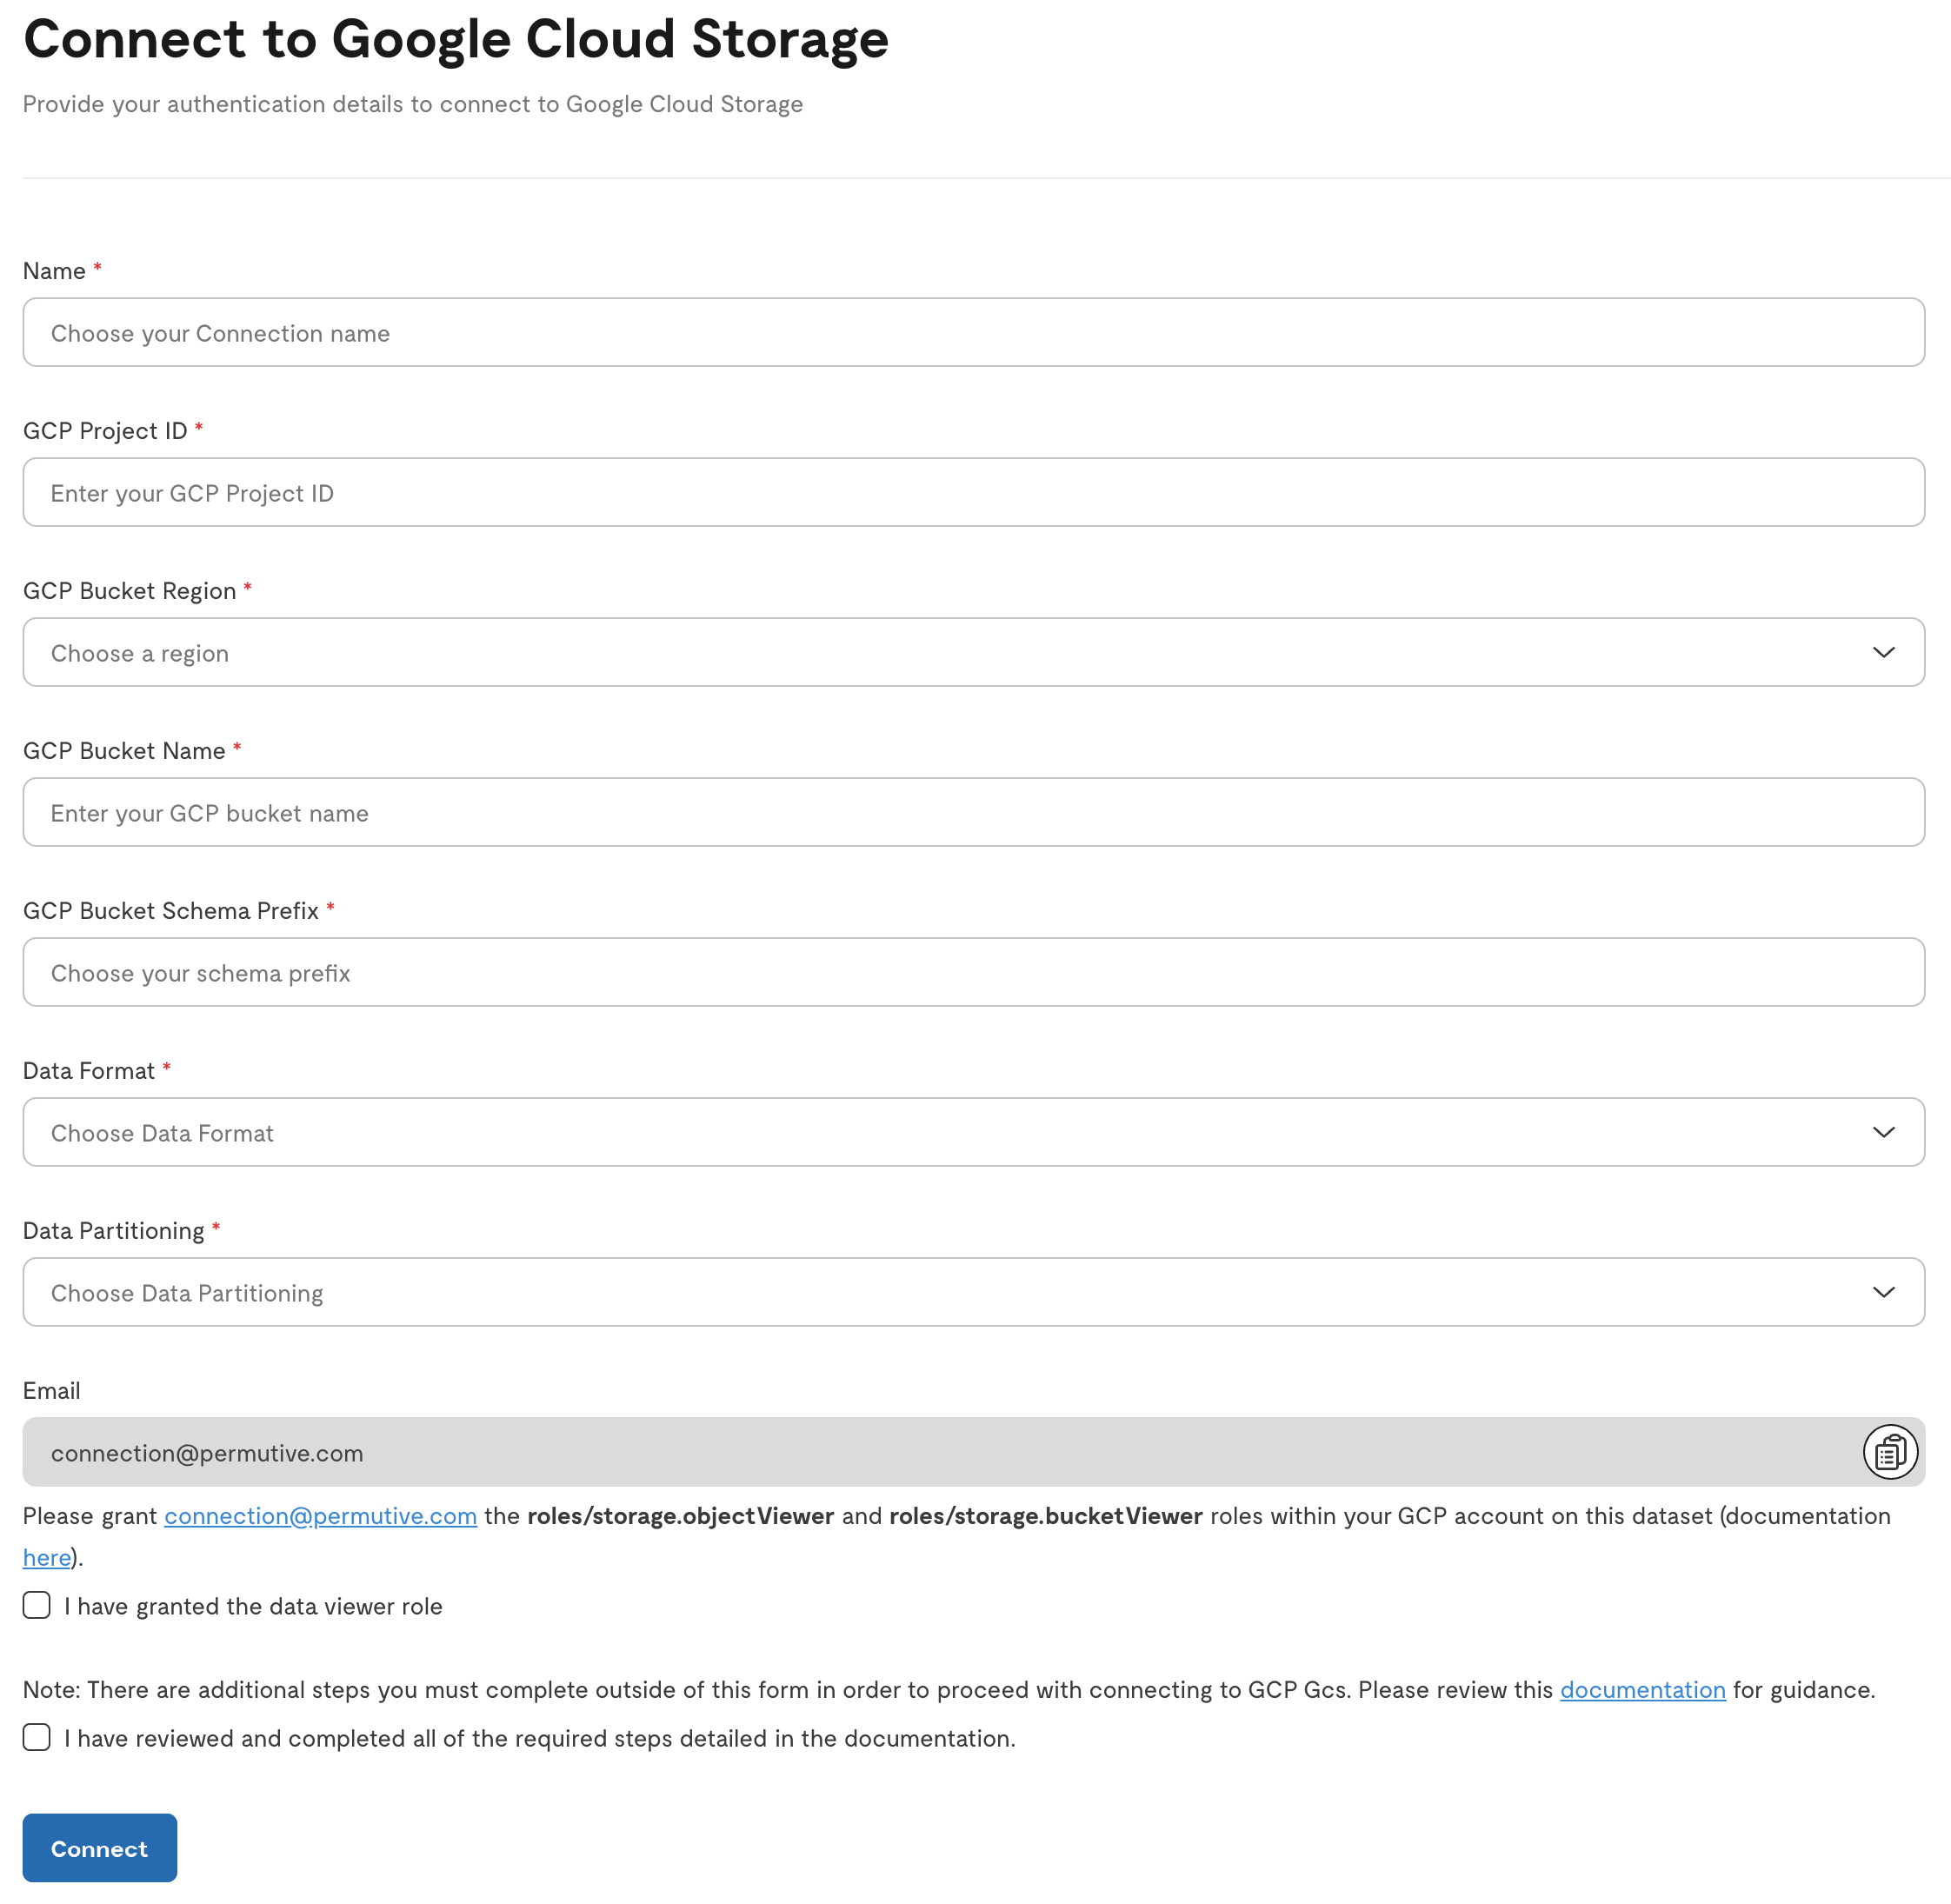
Task: Click the Data Partitioning chevron arrow
Action: click(1883, 1292)
